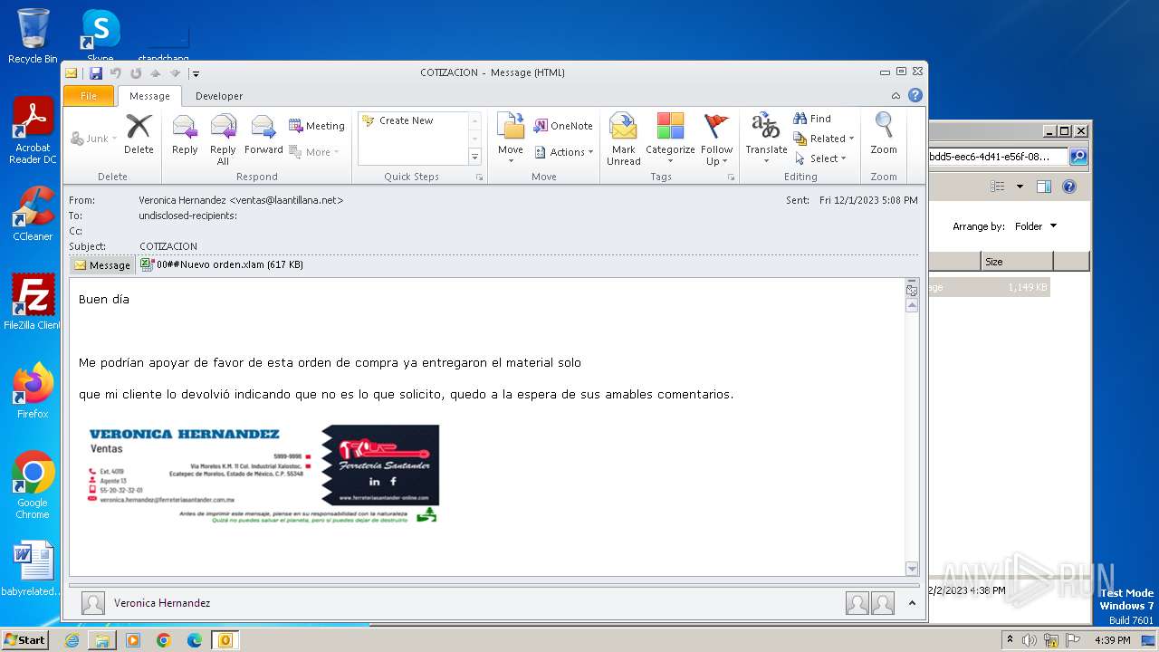Minimize the ribbon chevron
1159x652 pixels.
[896, 96]
